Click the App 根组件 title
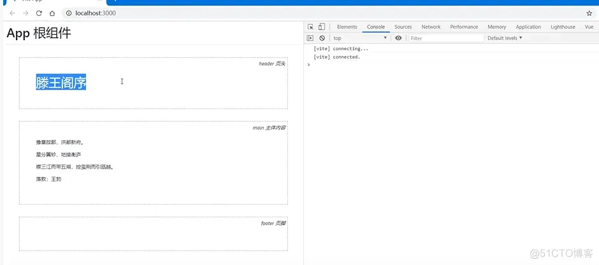Screen dimensions: 599x265 click(x=39, y=34)
